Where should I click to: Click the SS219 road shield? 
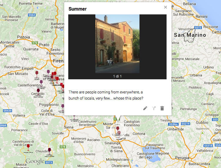coord(185,124)
